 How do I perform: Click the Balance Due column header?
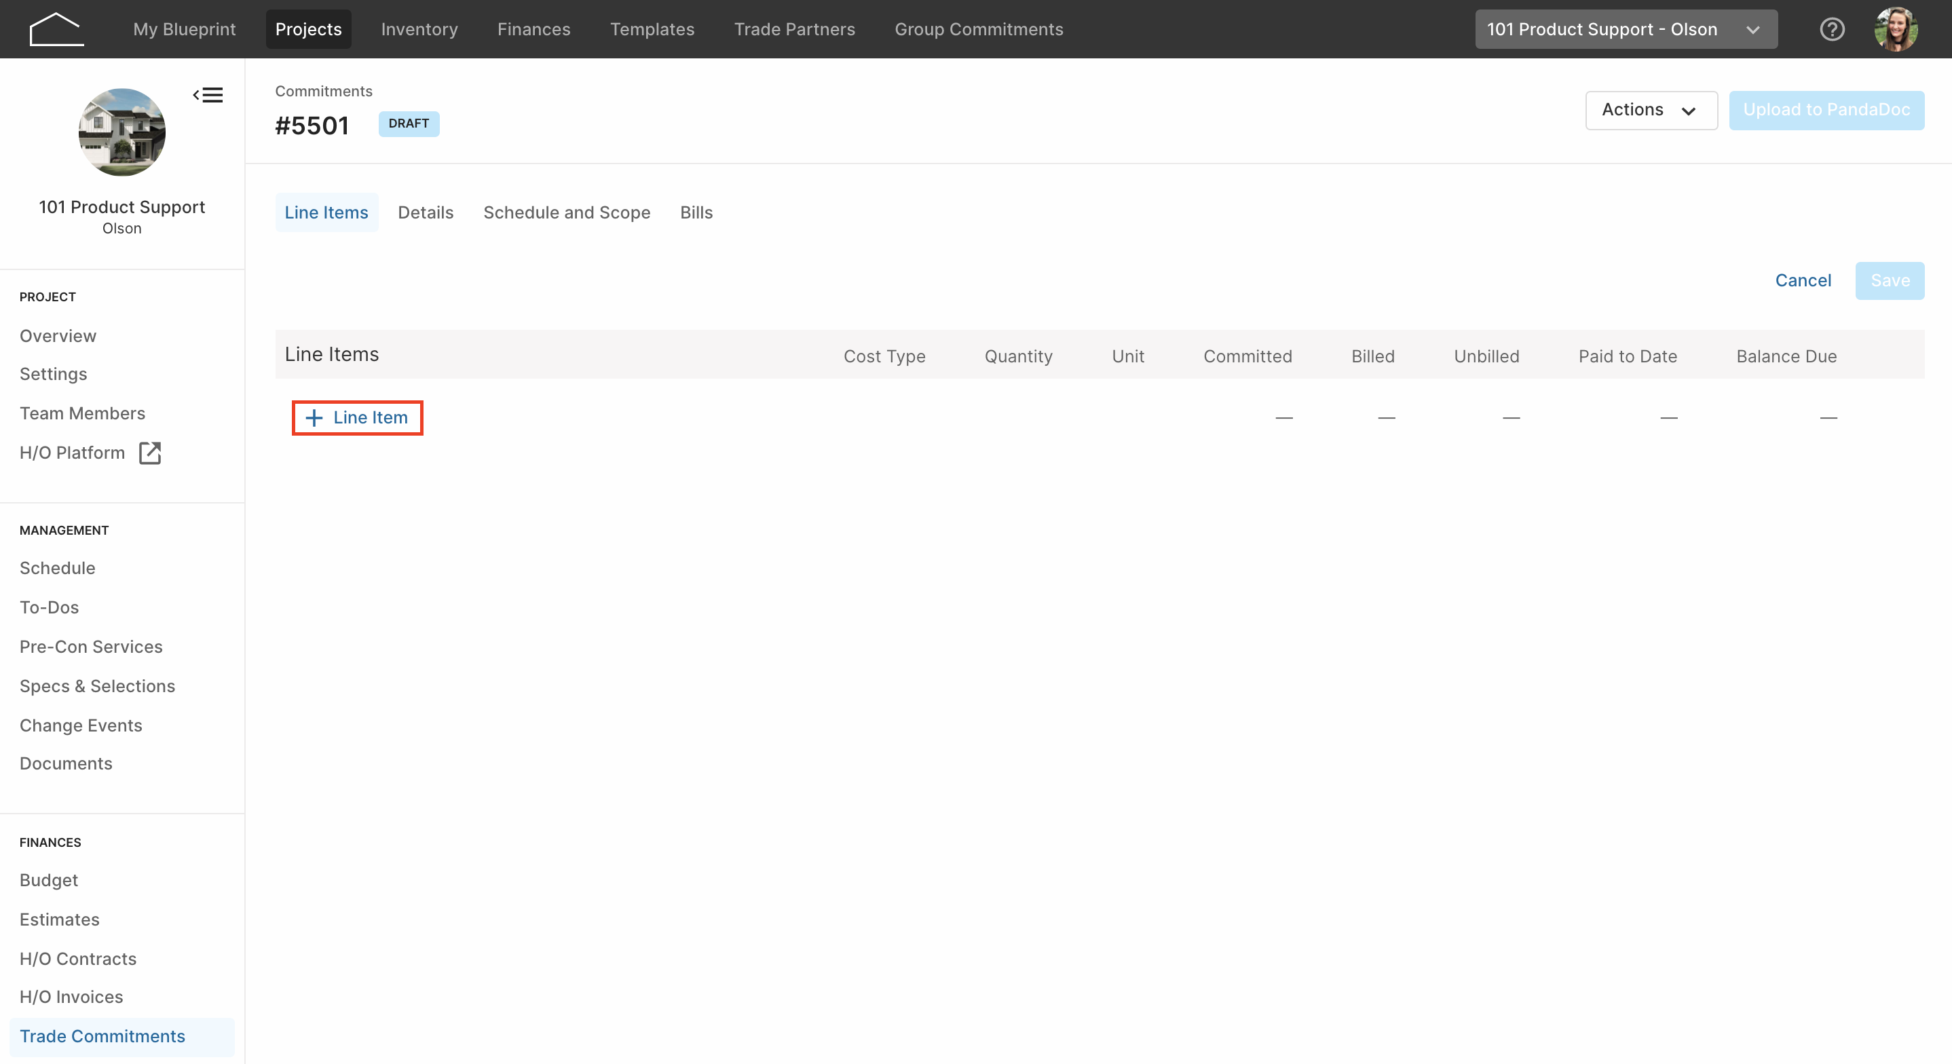click(1786, 356)
